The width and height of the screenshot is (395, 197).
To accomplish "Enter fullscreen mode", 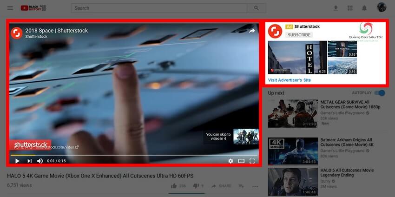I will coord(252,161).
